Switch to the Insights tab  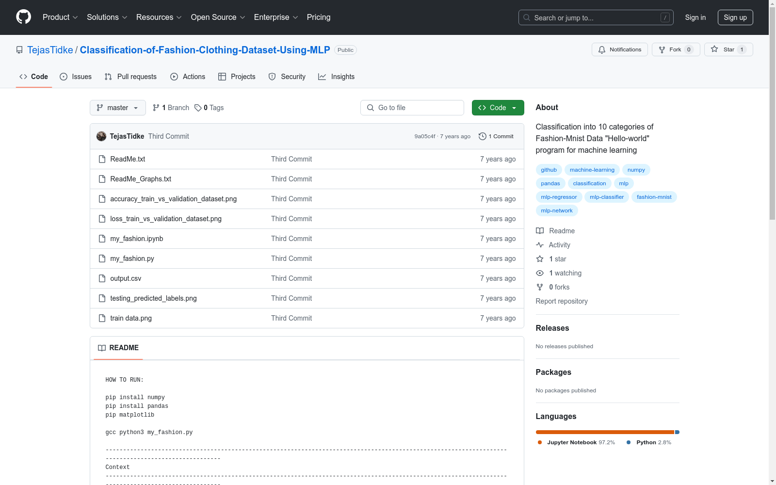(x=337, y=77)
